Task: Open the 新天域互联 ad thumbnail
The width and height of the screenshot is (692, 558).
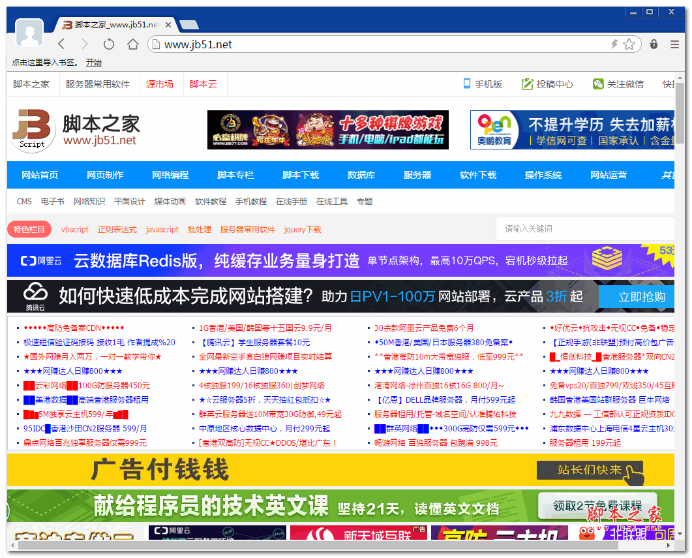Action: [x=358, y=533]
